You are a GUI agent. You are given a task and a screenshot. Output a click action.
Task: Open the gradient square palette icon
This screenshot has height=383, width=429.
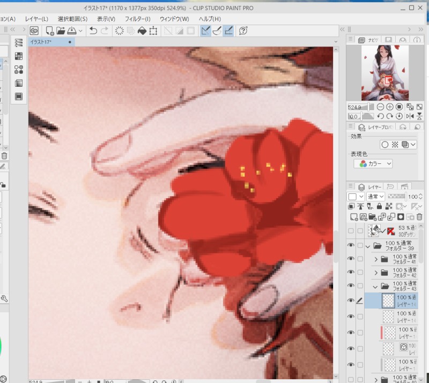pyautogui.click(x=19, y=83)
